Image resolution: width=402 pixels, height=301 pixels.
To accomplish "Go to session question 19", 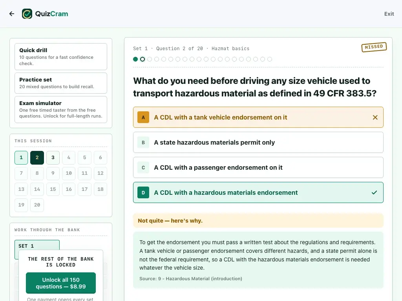I will (x=21, y=205).
